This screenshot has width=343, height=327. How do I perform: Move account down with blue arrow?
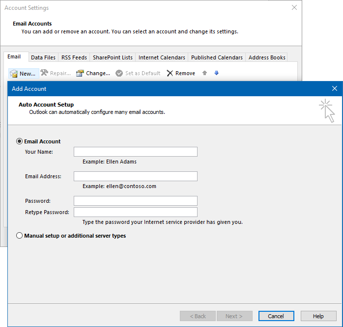coord(216,73)
